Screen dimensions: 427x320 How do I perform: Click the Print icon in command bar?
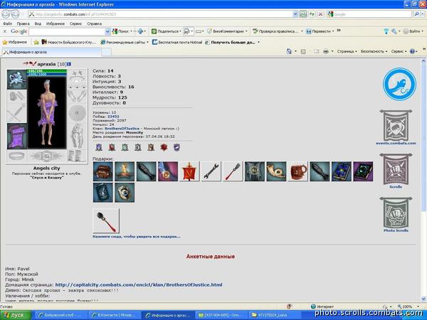[x=326, y=51]
